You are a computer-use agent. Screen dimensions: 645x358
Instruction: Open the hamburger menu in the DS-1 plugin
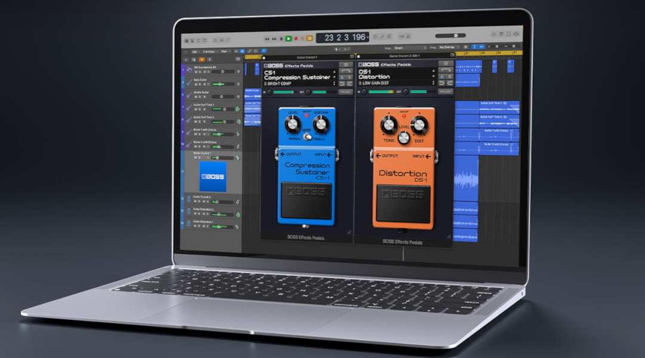point(446,64)
